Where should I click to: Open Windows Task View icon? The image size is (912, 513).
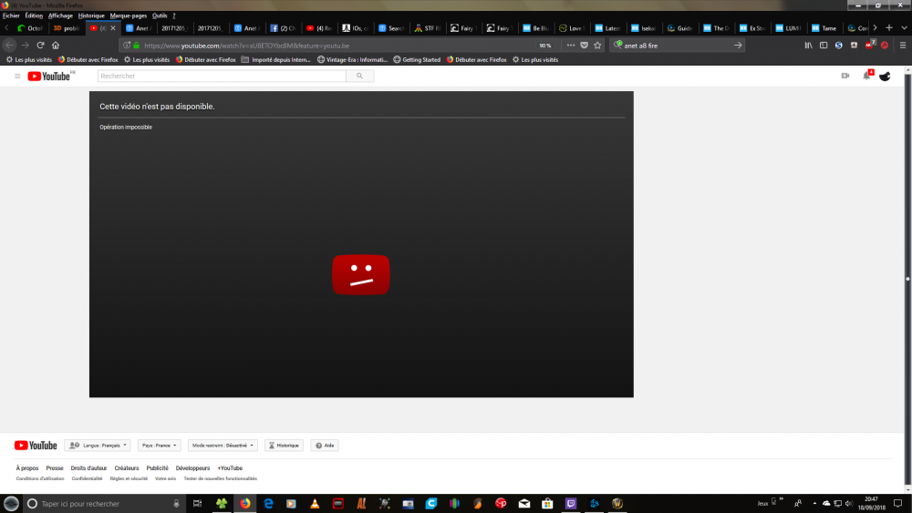pos(197,504)
